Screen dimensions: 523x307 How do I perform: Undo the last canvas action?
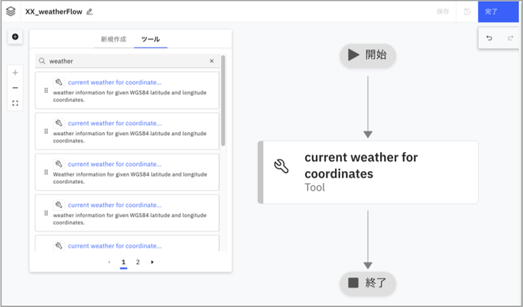(x=489, y=38)
